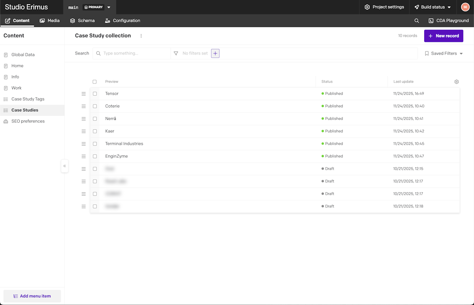The image size is (474, 305).
Task: Click drag handle for Terminal Industries row
Action: pyautogui.click(x=84, y=144)
